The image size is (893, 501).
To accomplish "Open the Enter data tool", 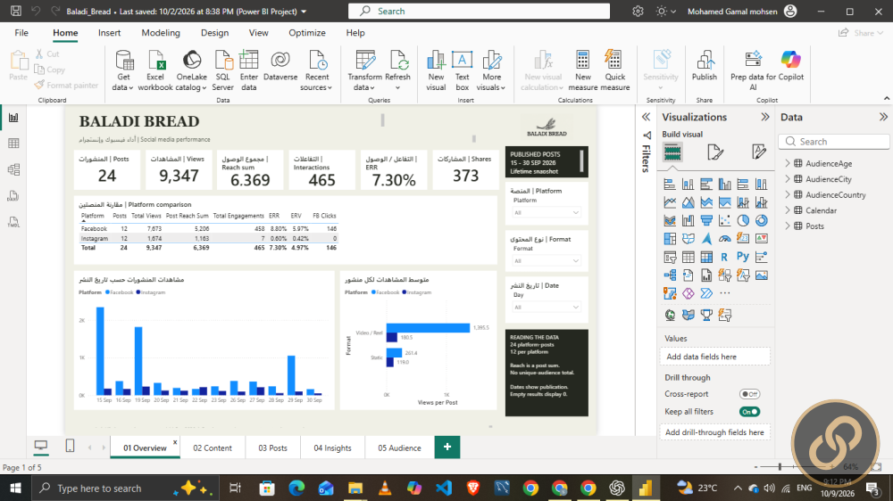I will point(249,70).
